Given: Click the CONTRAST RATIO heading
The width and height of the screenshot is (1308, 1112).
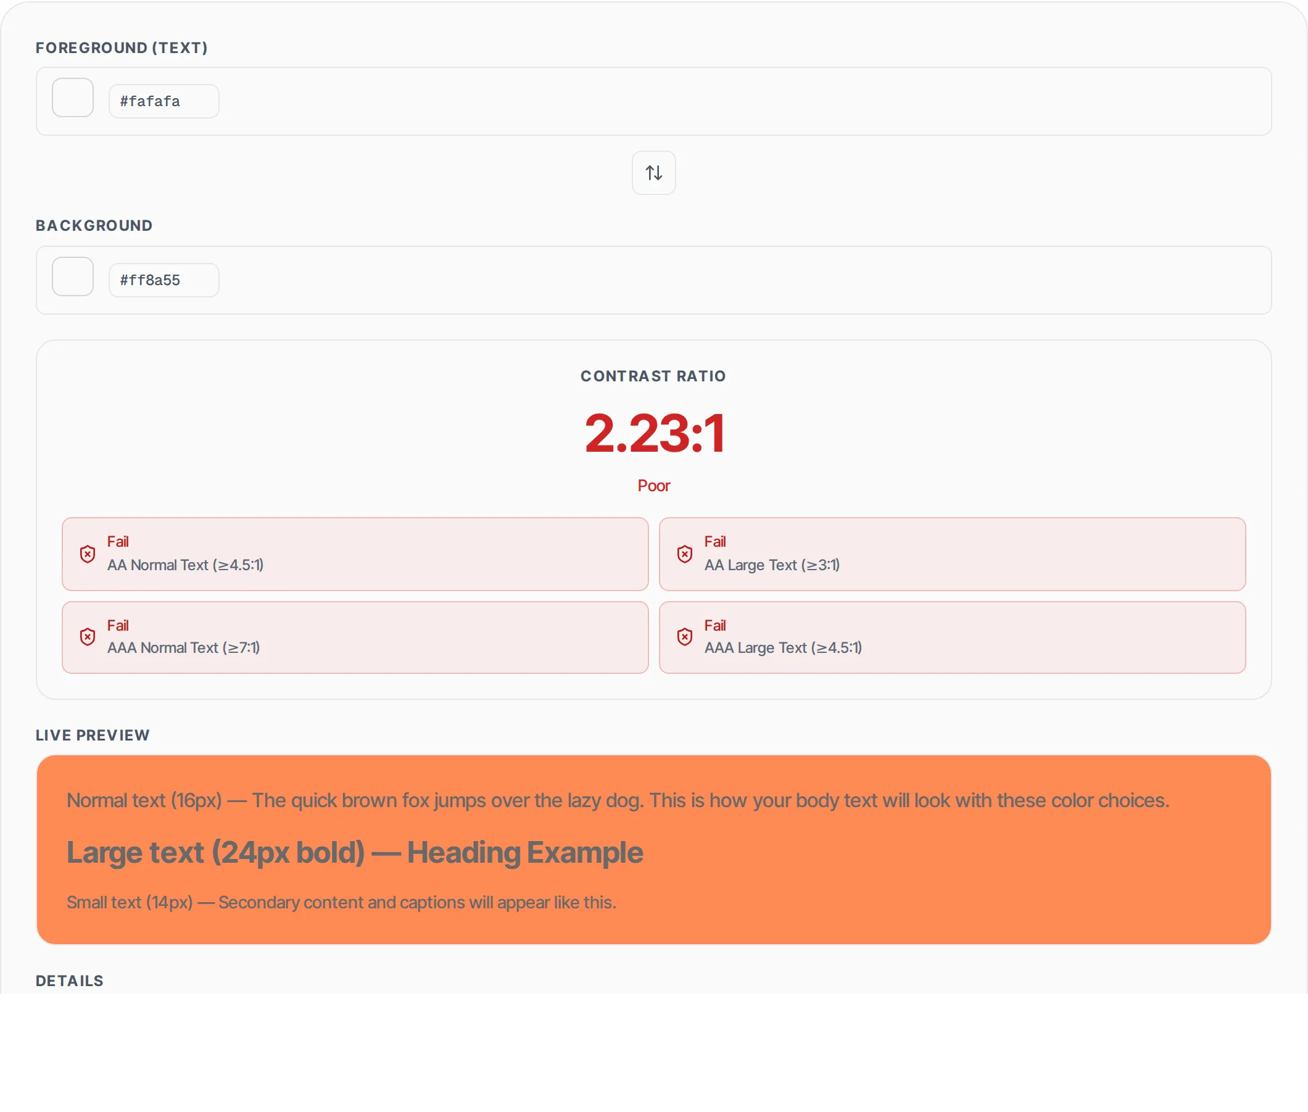Looking at the screenshot, I should (x=653, y=376).
